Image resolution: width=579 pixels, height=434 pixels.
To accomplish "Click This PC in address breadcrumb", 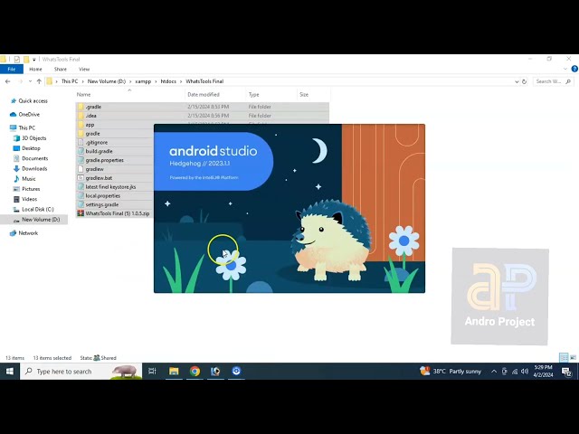I will (x=70, y=81).
